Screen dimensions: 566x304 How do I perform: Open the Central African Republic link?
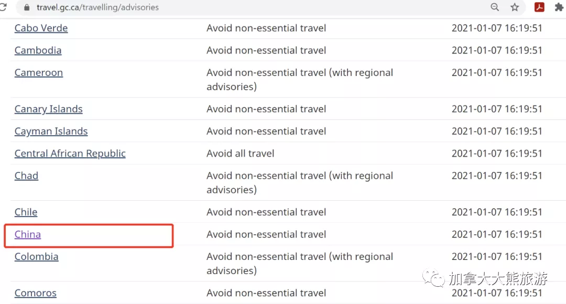click(70, 154)
